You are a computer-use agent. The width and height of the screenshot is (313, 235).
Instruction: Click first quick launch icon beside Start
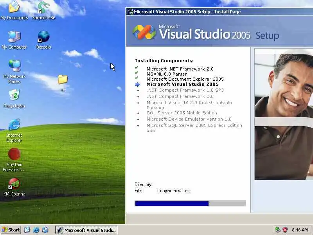(27, 230)
